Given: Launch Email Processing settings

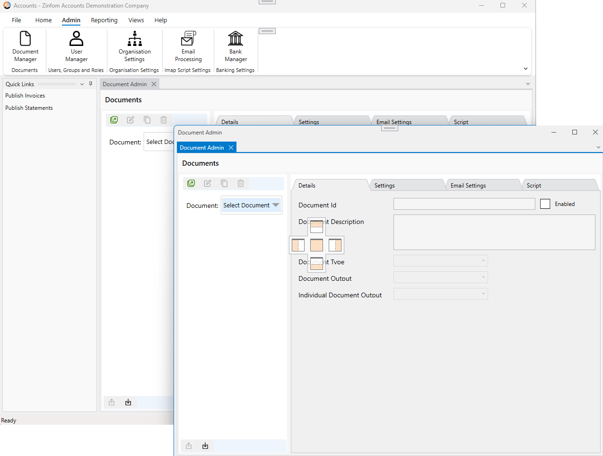Looking at the screenshot, I should (x=188, y=46).
